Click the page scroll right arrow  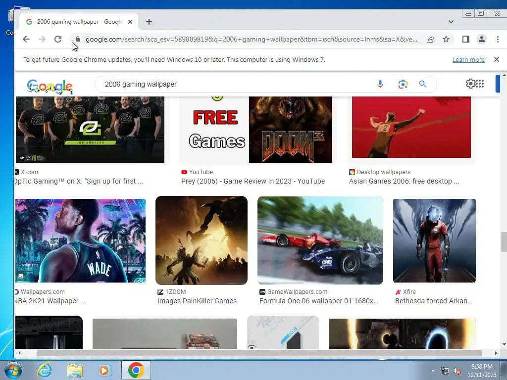click(x=496, y=353)
